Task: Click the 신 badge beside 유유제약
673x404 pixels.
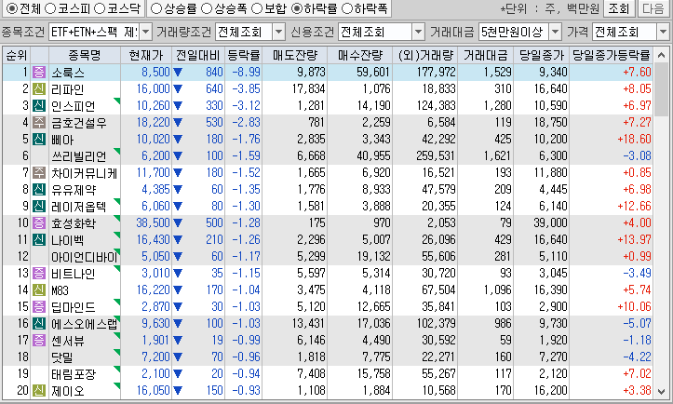Action: click(x=39, y=189)
